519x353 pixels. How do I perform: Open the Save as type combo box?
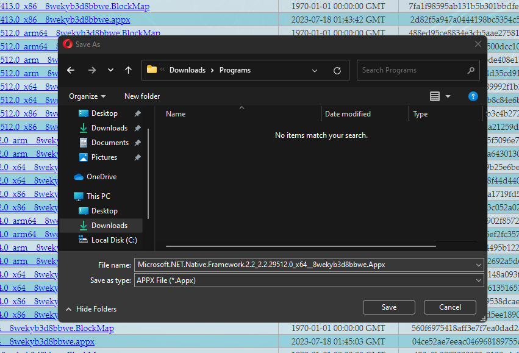coord(309,280)
